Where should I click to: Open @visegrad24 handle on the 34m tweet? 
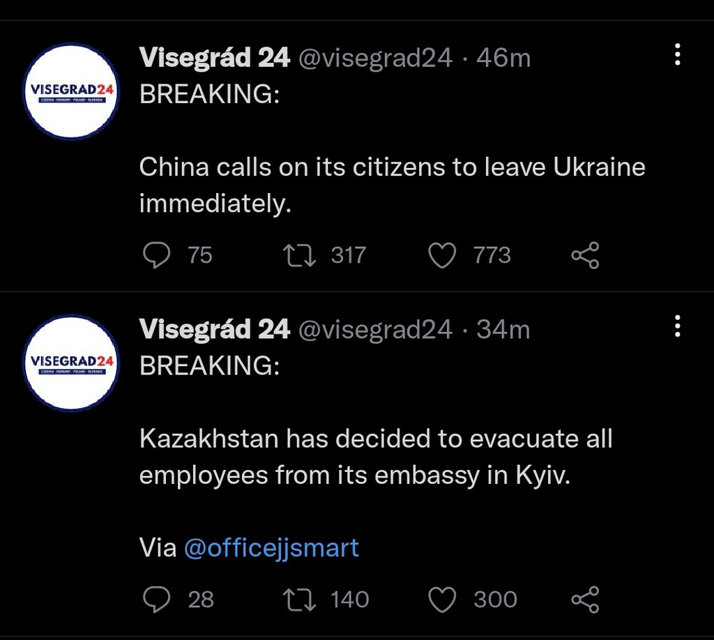tap(375, 330)
